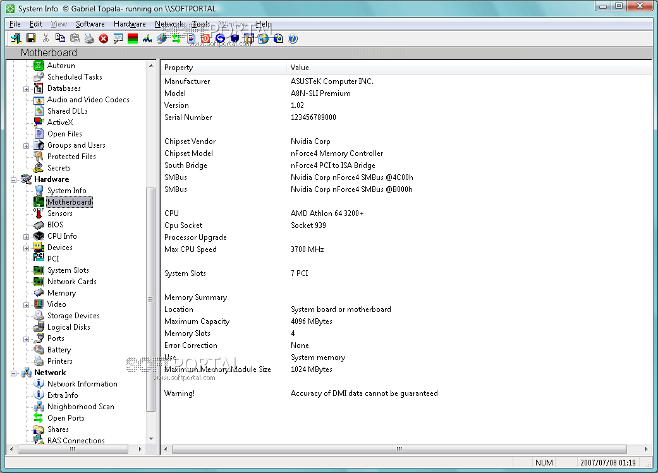Click the Memory module tree icon

(x=39, y=292)
